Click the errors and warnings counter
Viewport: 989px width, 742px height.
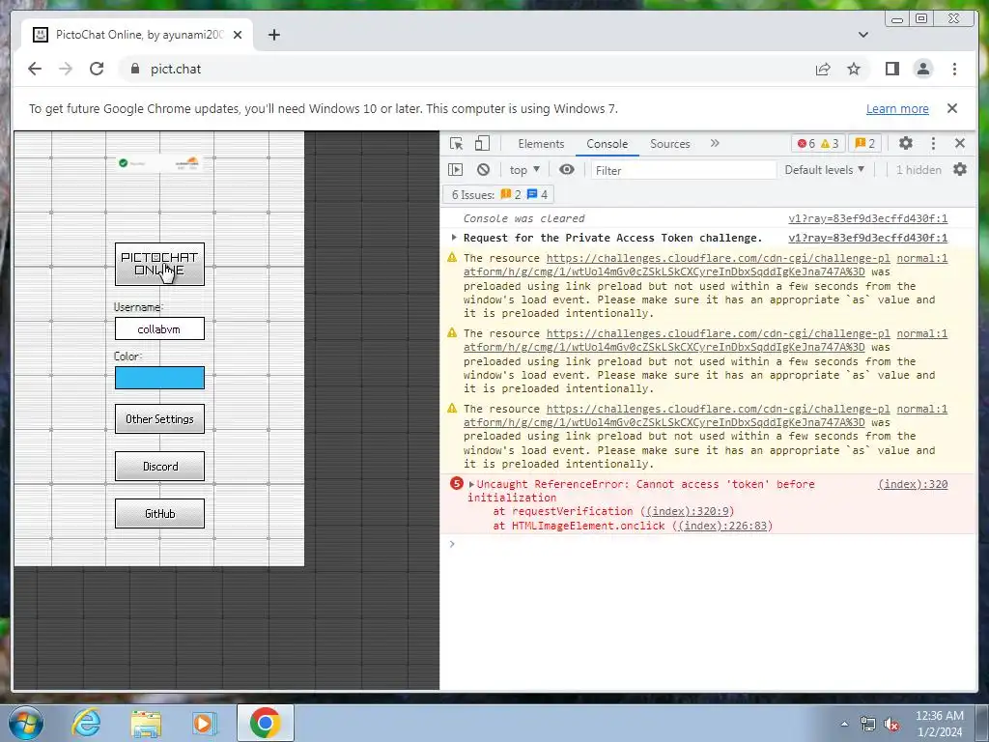coord(817,144)
